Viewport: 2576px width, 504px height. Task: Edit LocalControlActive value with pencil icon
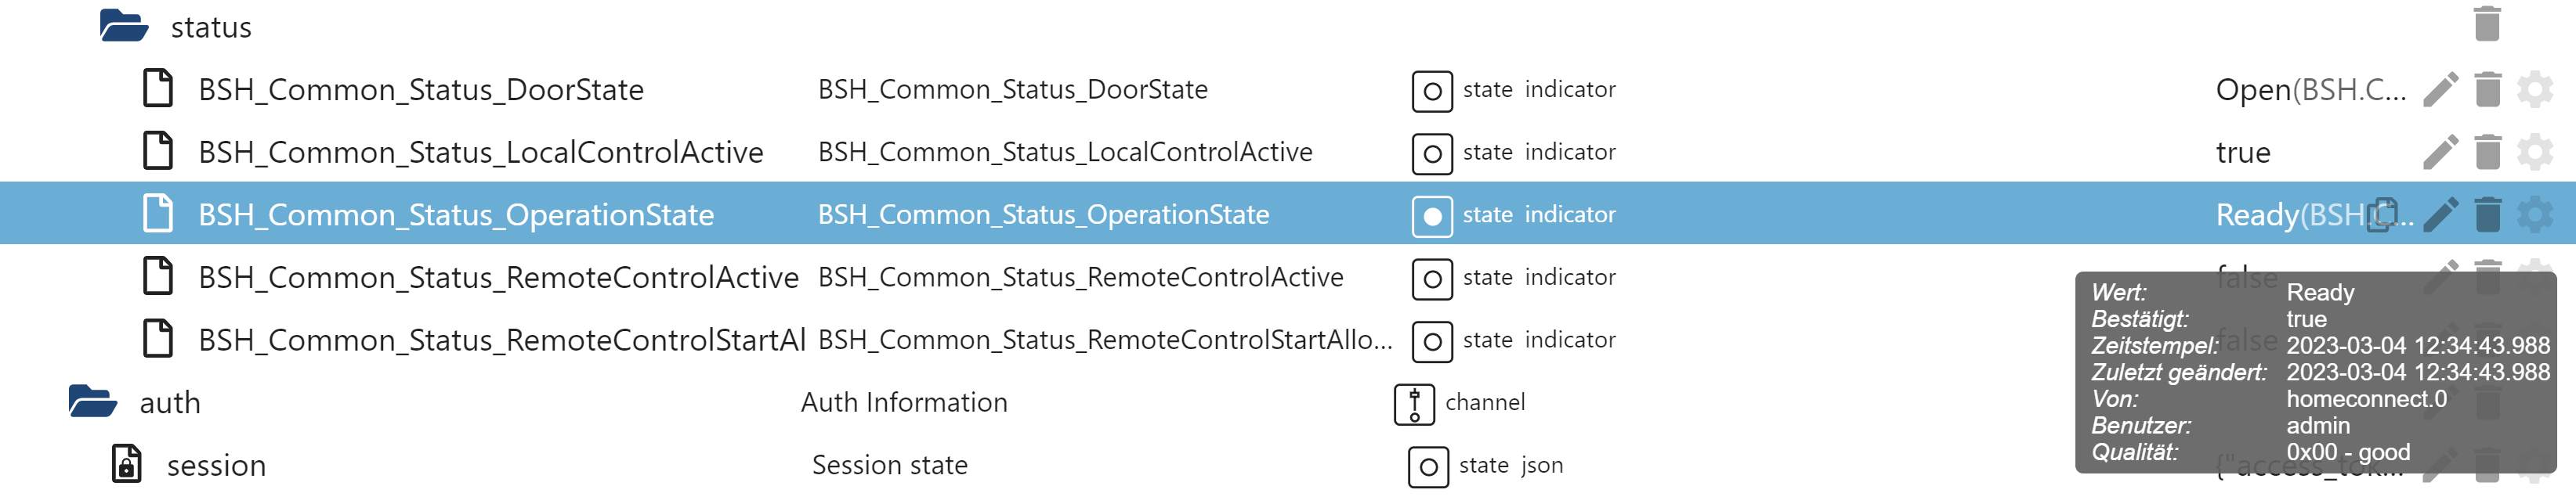2440,153
